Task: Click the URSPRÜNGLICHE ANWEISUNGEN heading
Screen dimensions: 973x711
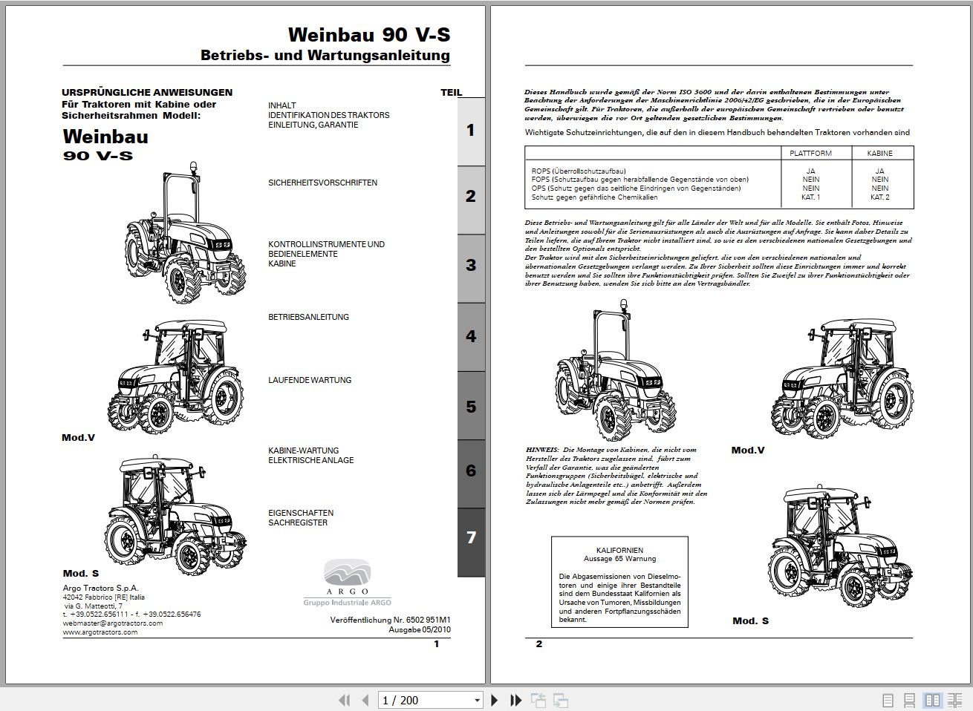Action: [x=147, y=93]
